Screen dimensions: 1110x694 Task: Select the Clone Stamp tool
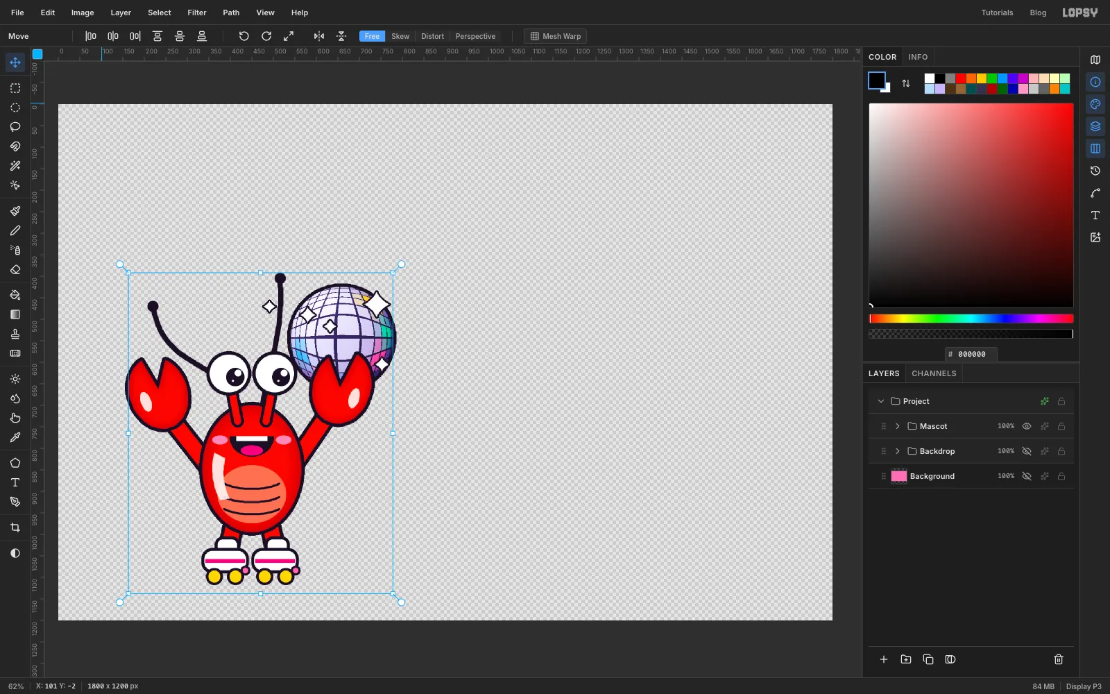(15, 334)
